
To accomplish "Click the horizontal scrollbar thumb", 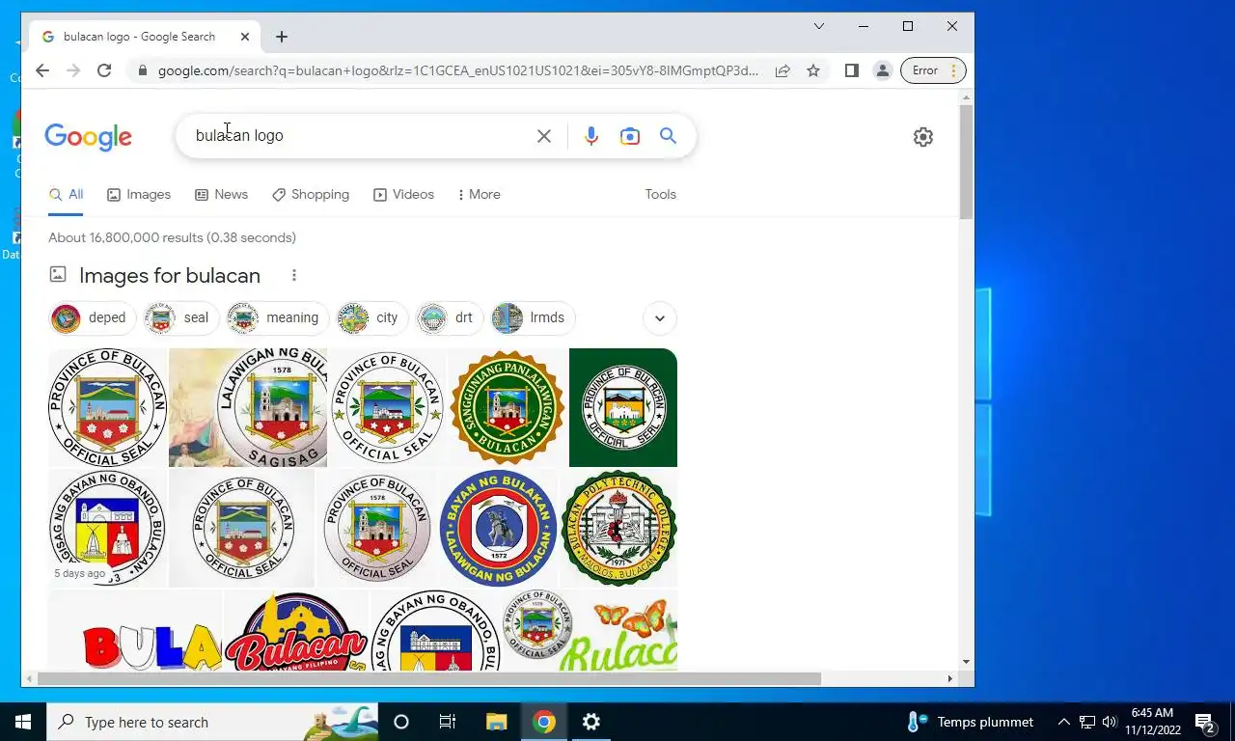I will (x=428, y=679).
